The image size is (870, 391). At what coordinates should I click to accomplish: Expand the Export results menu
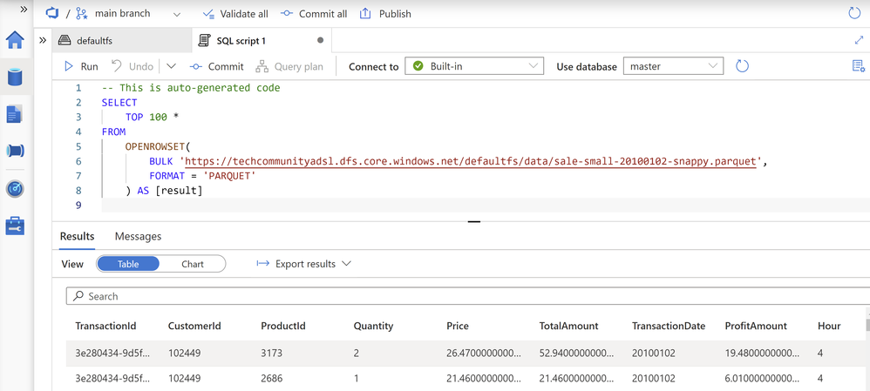pos(303,264)
